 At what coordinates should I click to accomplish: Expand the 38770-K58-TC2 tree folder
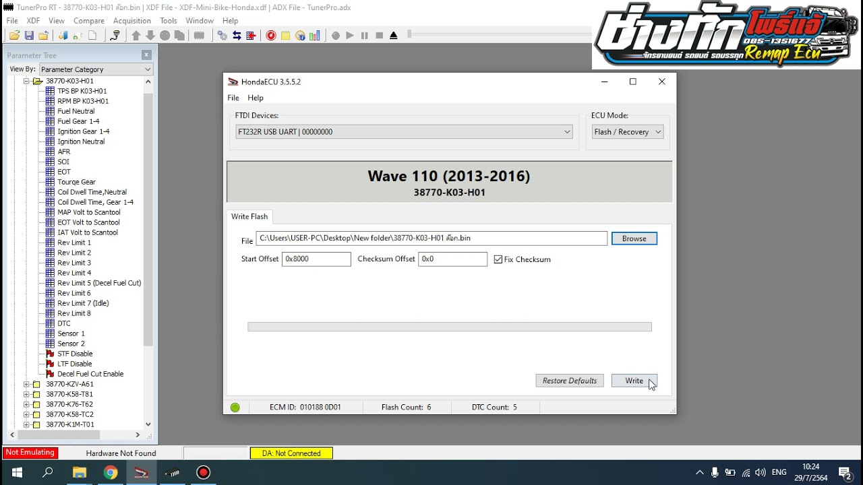point(27,414)
